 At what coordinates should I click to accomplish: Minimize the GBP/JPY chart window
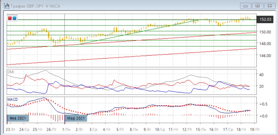point(246,6)
